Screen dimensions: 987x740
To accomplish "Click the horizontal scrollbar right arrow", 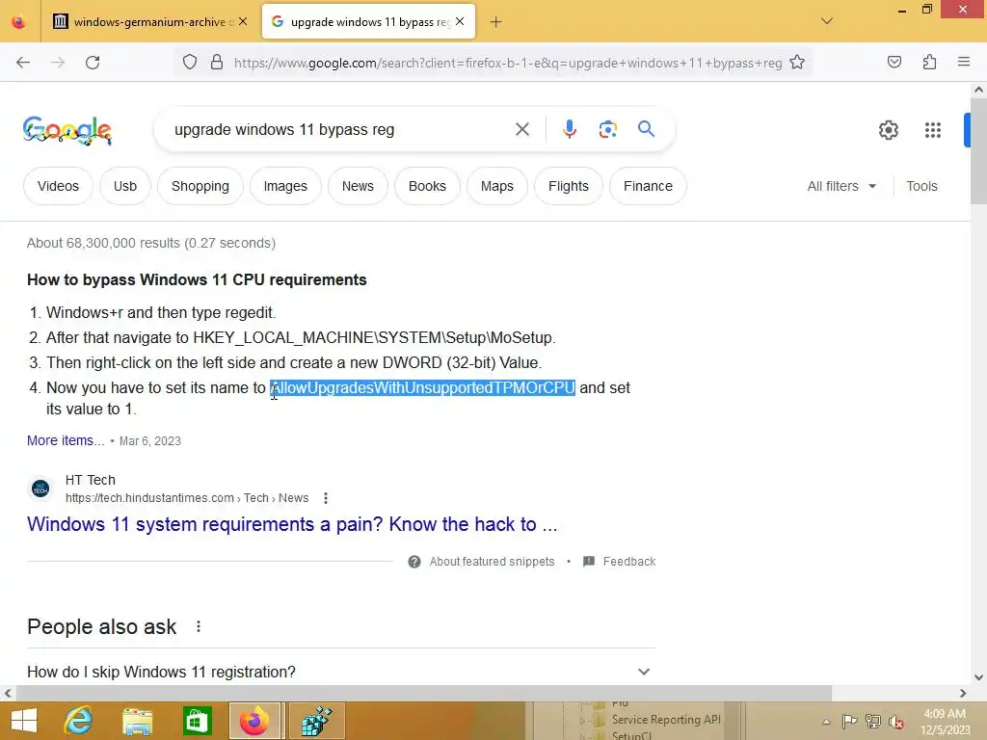I will 963,694.
